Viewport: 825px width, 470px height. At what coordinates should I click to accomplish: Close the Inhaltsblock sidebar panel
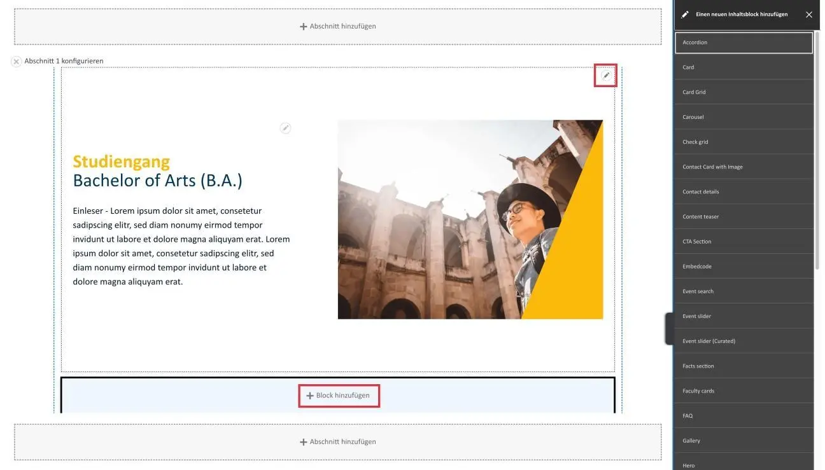(x=808, y=15)
